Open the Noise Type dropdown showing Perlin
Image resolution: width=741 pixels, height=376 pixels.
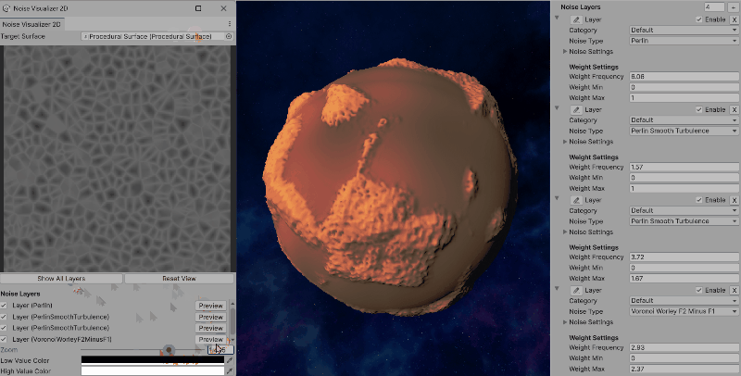click(682, 41)
